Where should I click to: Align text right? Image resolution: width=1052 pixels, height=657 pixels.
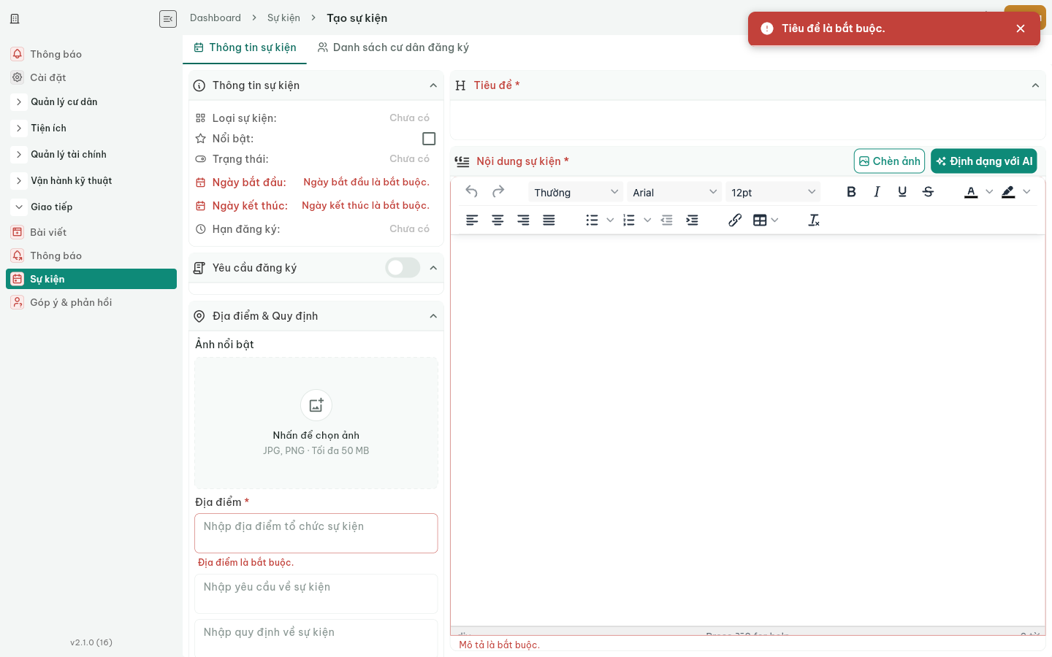[523, 220]
